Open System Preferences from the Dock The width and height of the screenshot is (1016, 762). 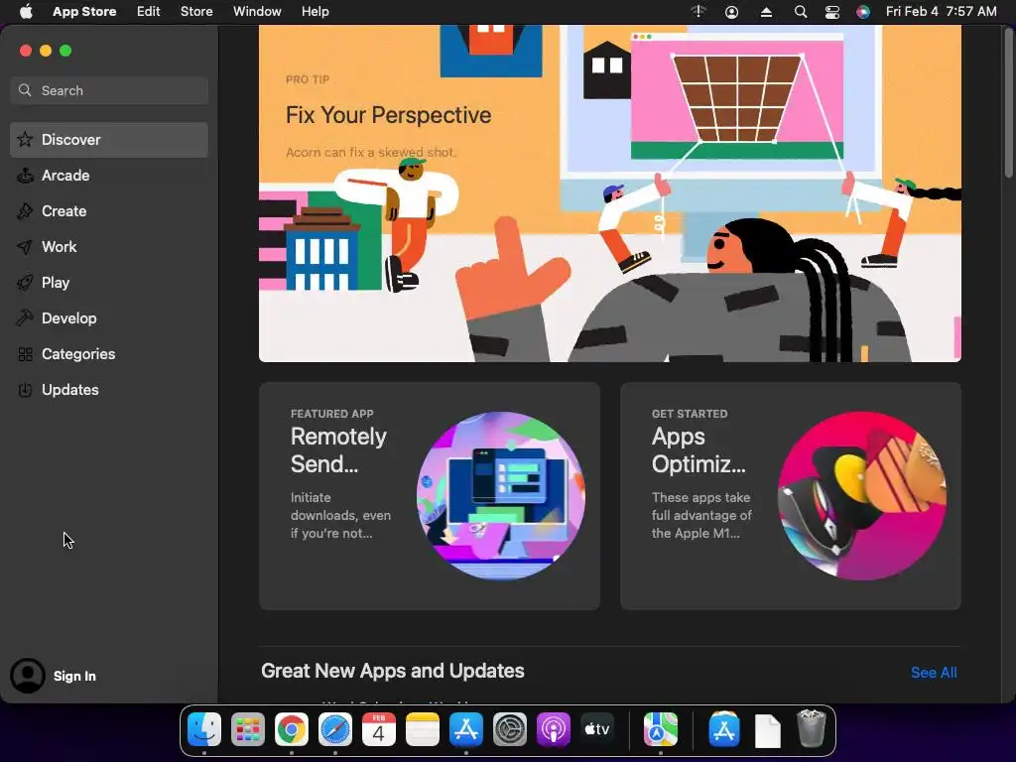click(x=510, y=729)
